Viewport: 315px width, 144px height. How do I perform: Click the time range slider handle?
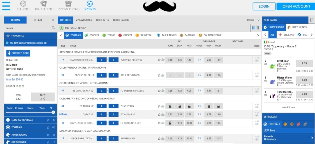pyautogui.click(x=53, y=112)
